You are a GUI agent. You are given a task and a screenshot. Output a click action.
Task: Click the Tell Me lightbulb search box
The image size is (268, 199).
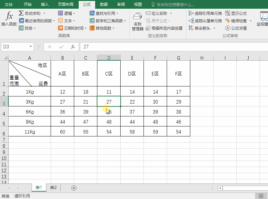click(x=174, y=5)
